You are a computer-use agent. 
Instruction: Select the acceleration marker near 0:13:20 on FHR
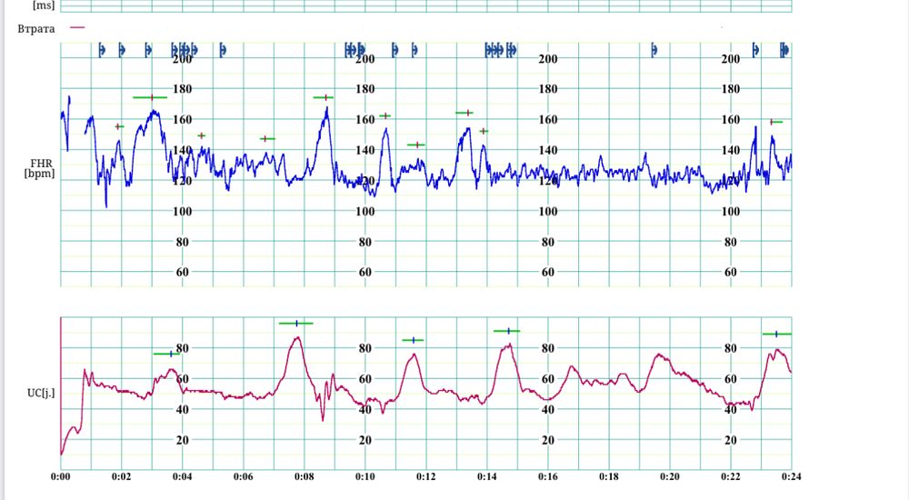pos(464,113)
